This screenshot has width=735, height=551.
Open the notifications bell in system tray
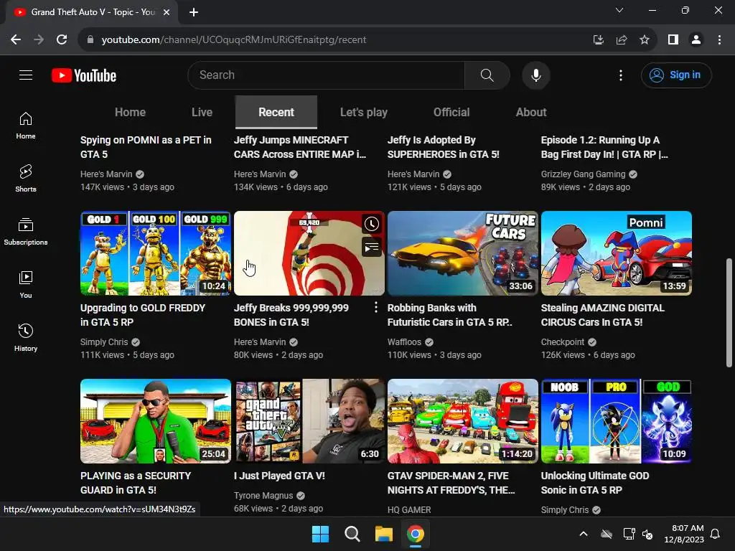pyautogui.click(x=716, y=534)
